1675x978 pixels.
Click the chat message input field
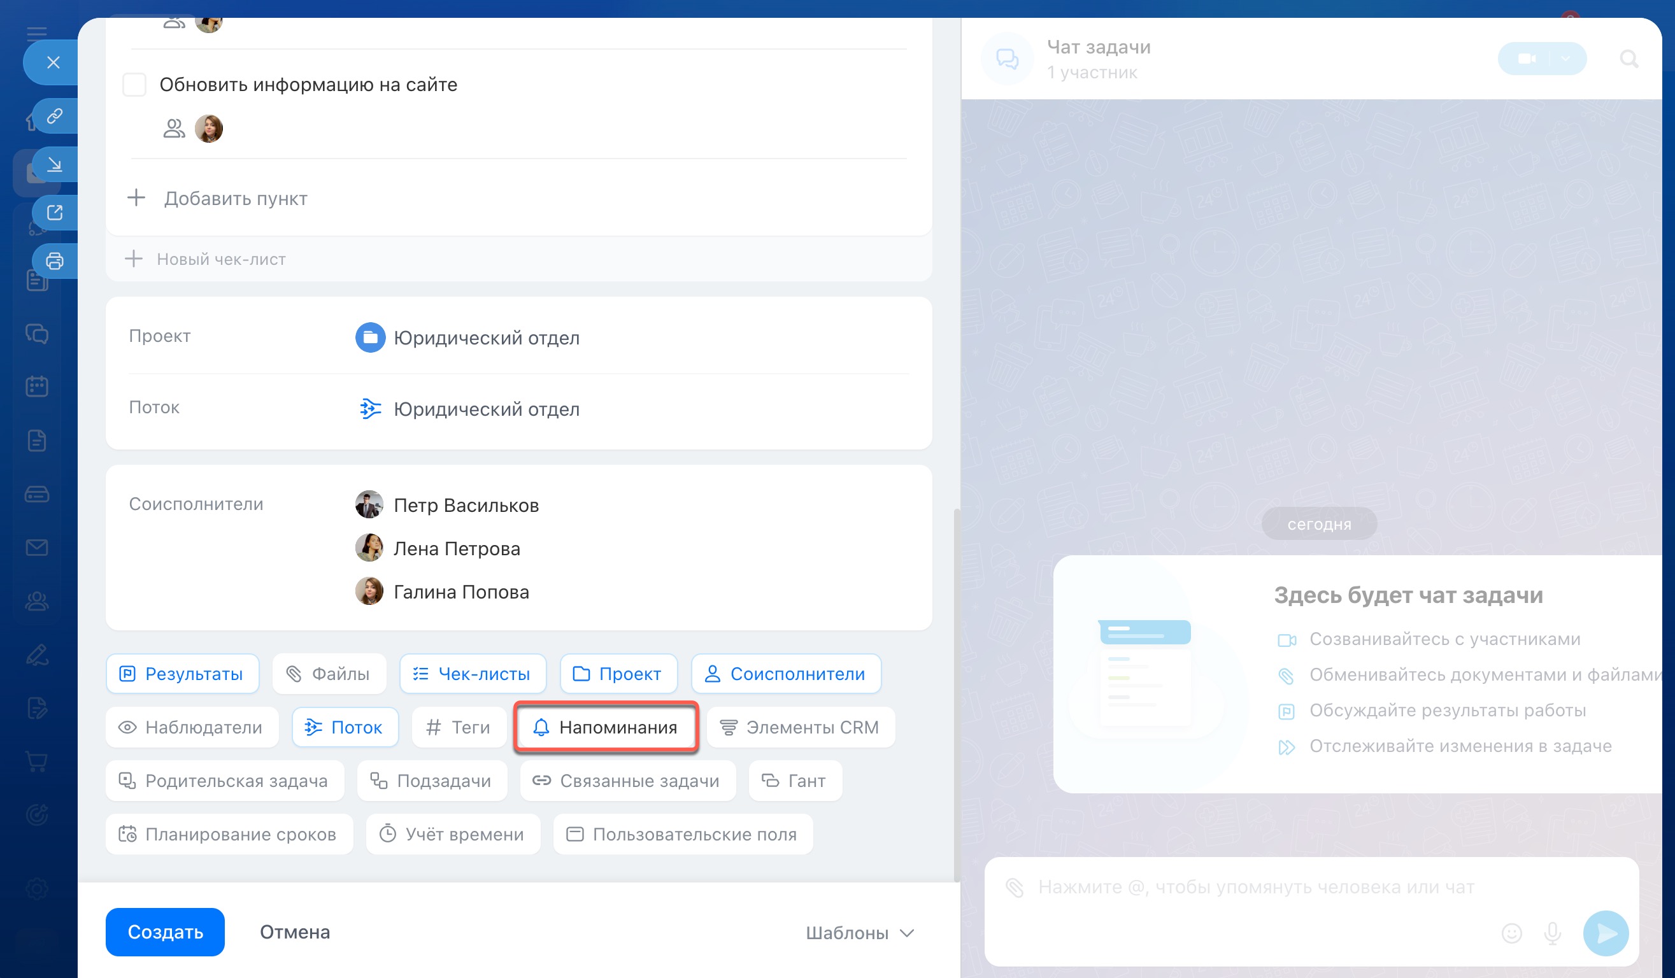[x=1256, y=887]
